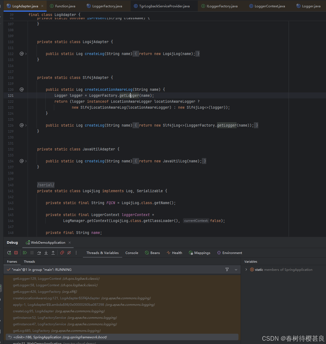
Task: Select frame createLog:95, LogAdapter
Action: [122, 311]
